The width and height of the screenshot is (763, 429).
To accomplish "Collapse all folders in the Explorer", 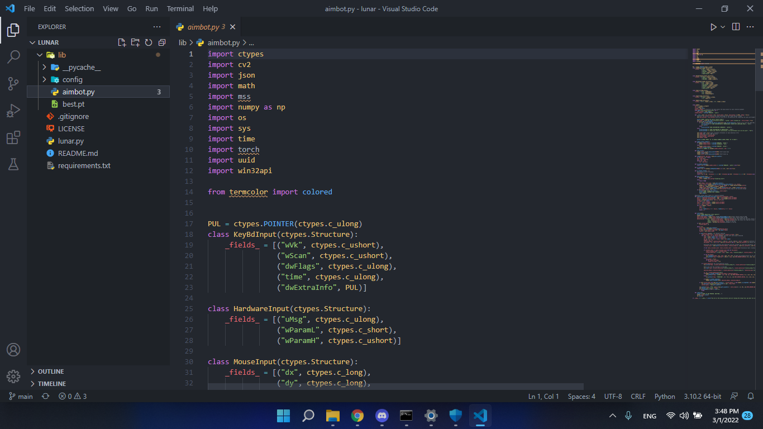I will coord(162,42).
